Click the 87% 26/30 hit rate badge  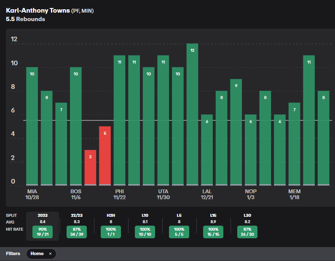(x=247, y=232)
